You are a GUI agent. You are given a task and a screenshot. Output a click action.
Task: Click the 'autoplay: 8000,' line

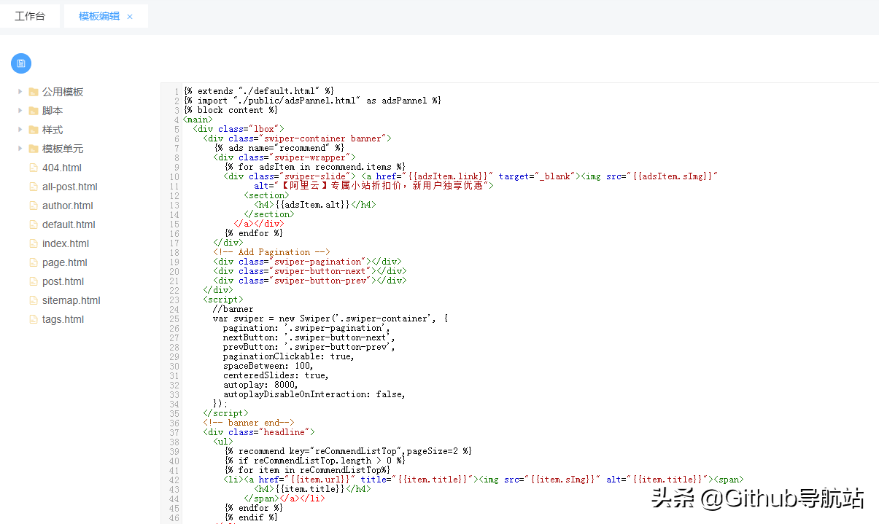(x=260, y=385)
